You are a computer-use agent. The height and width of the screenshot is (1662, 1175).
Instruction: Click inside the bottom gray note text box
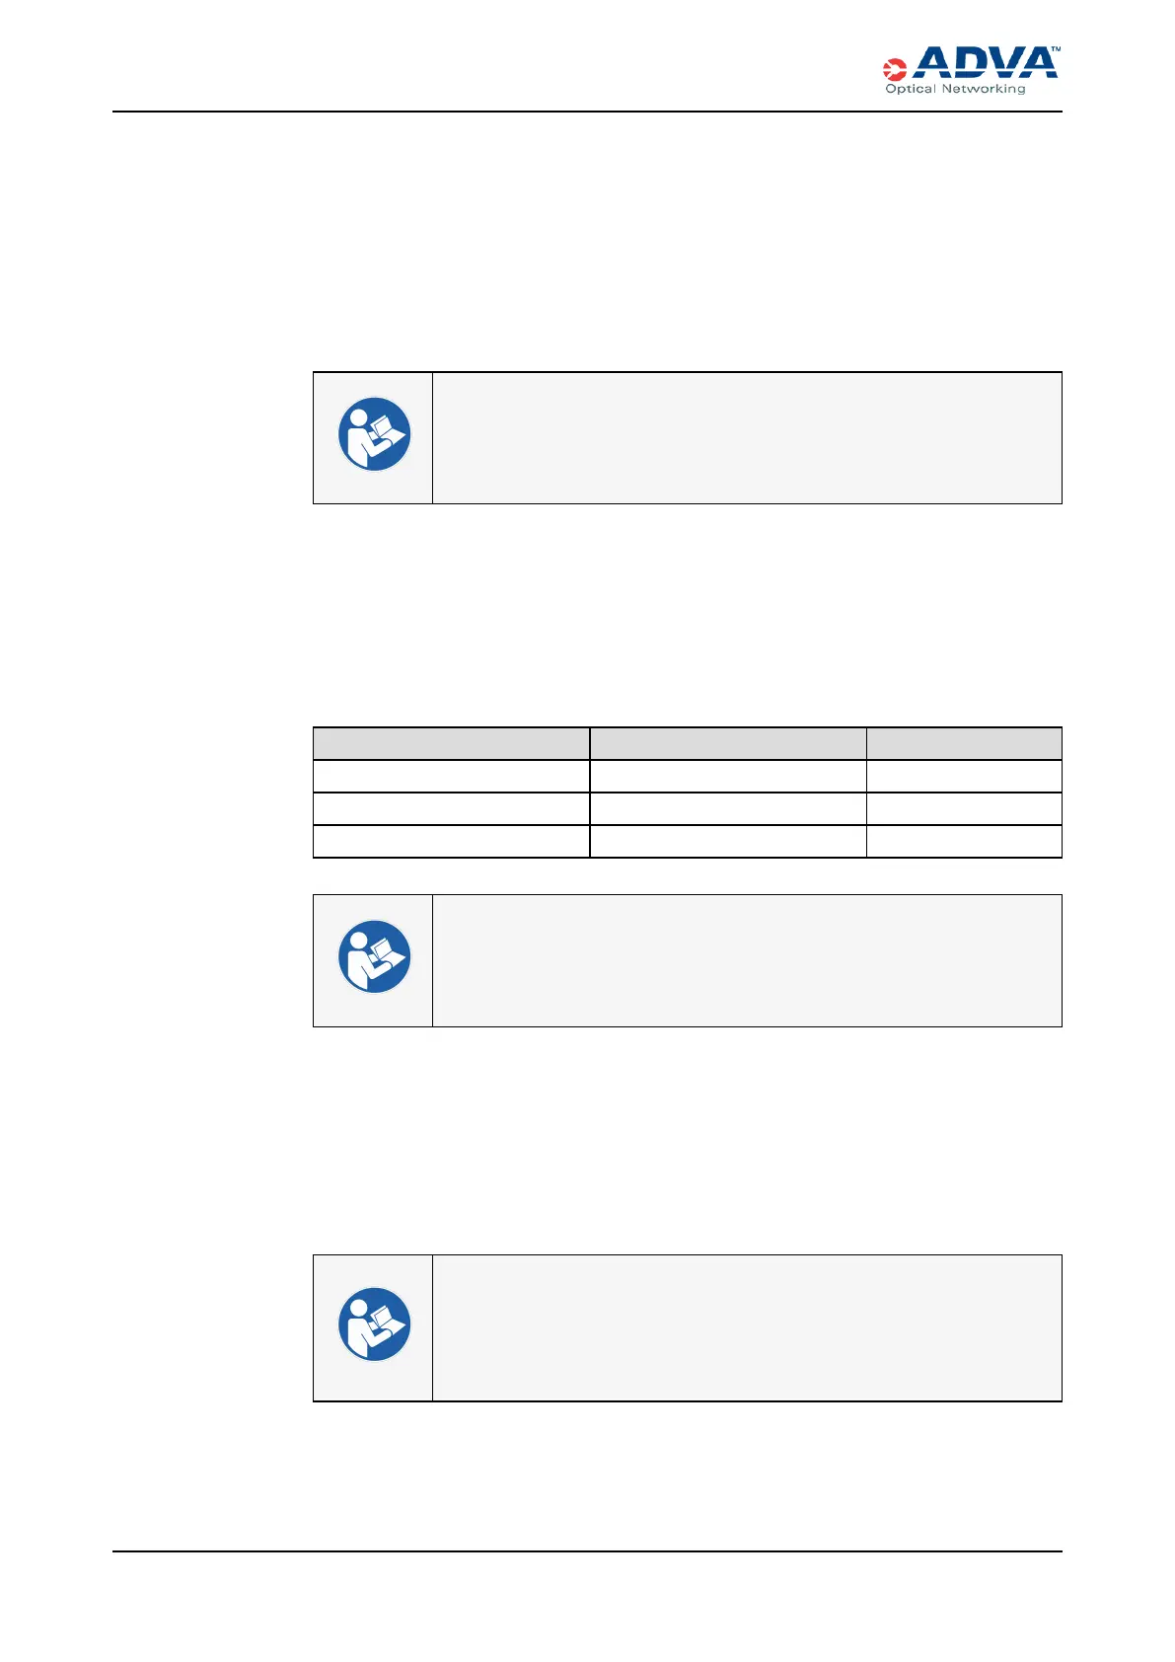click(747, 1327)
